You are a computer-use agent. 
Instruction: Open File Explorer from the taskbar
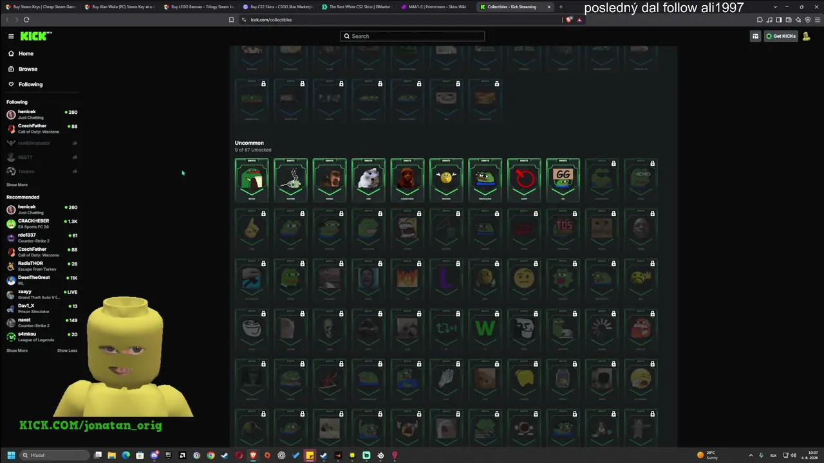pyautogui.click(x=111, y=455)
